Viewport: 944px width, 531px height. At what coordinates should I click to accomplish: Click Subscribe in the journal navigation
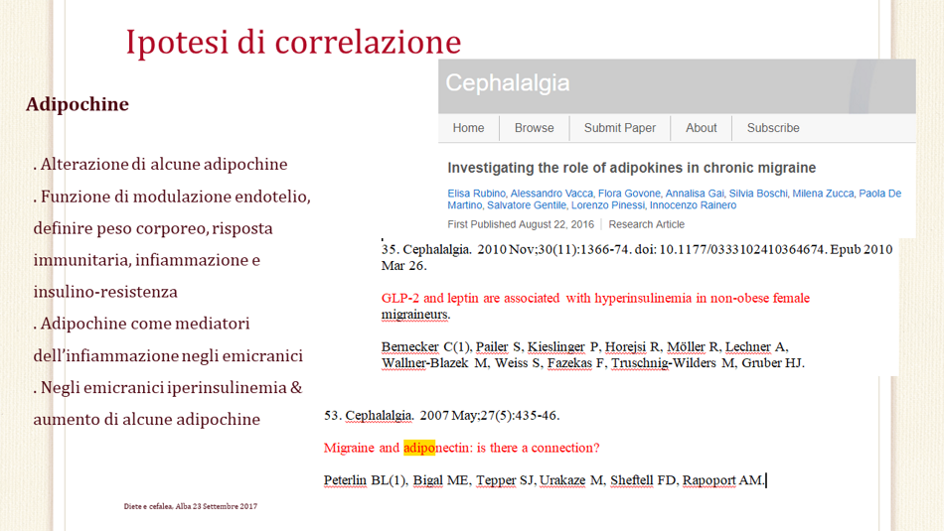pos(772,128)
